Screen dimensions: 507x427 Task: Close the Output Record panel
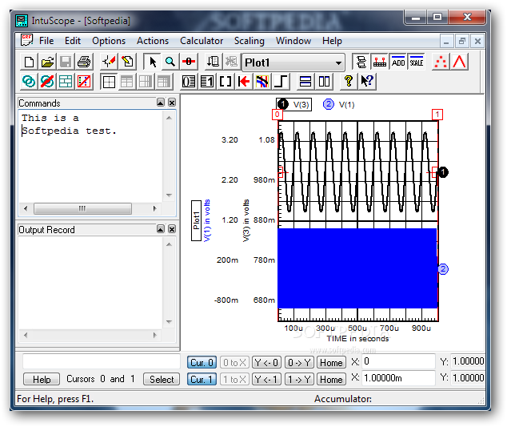pos(172,229)
